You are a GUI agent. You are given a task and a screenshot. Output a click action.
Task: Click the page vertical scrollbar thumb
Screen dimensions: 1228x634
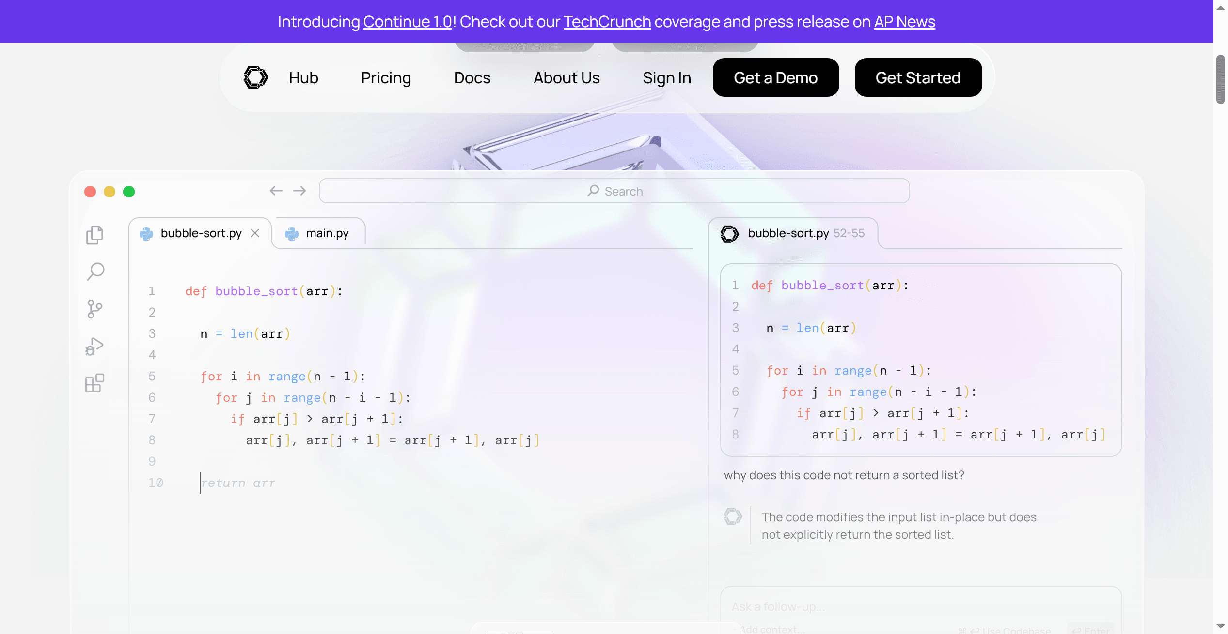point(1220,80)
